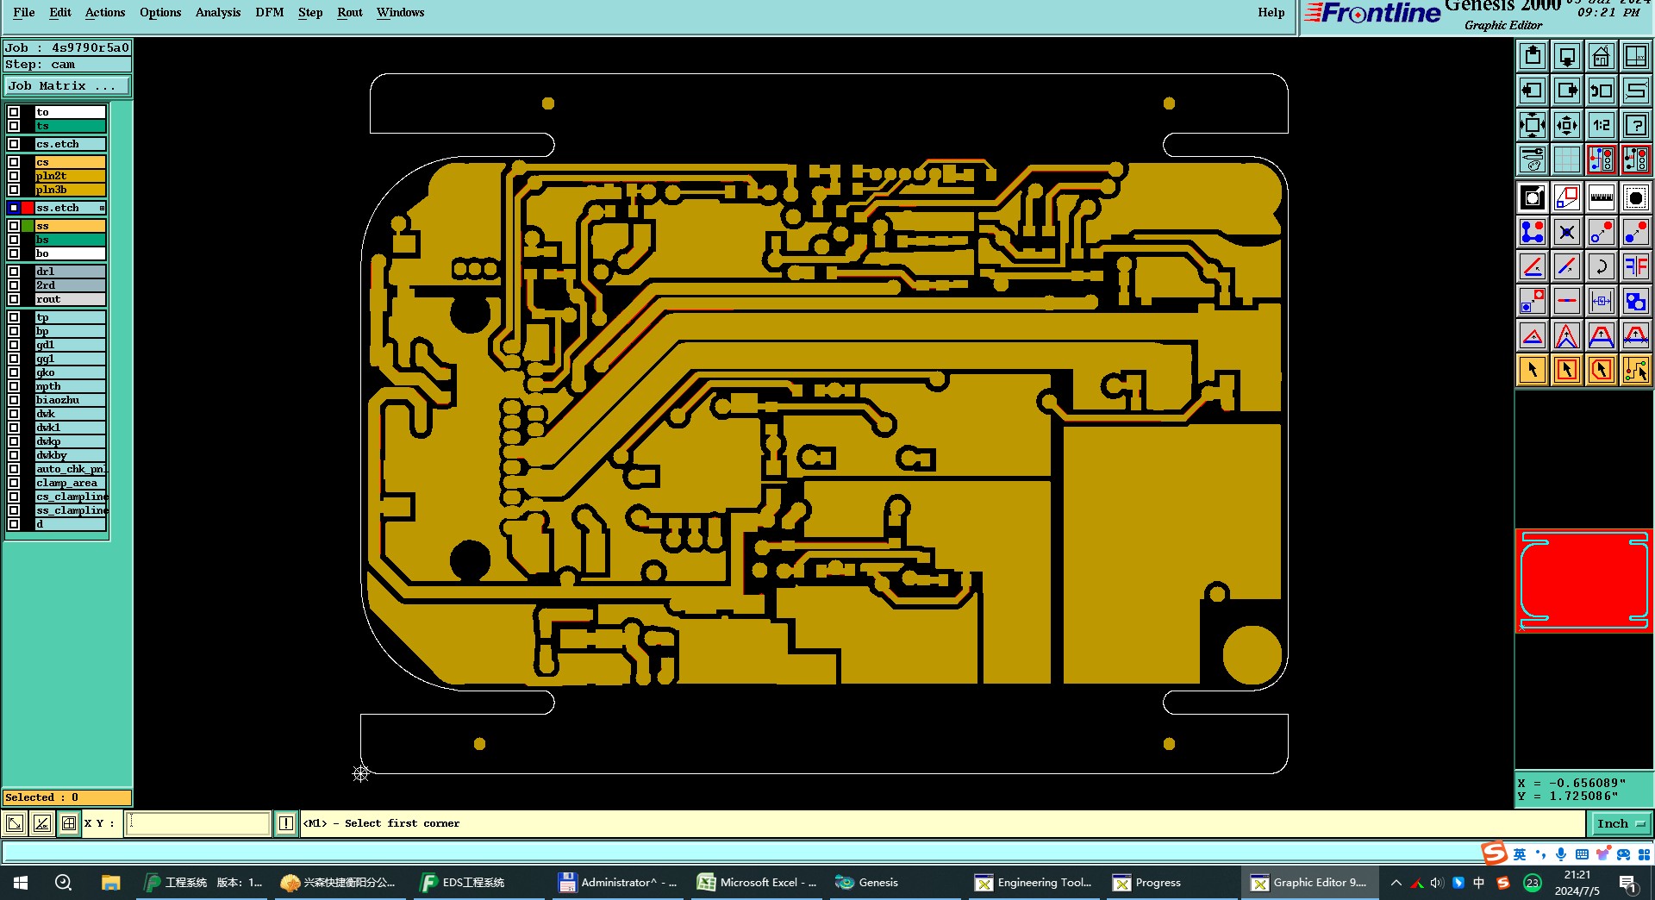Open the Job Matrix ... menu
The height and width of the screenshot is (900, 1655).
66,86
